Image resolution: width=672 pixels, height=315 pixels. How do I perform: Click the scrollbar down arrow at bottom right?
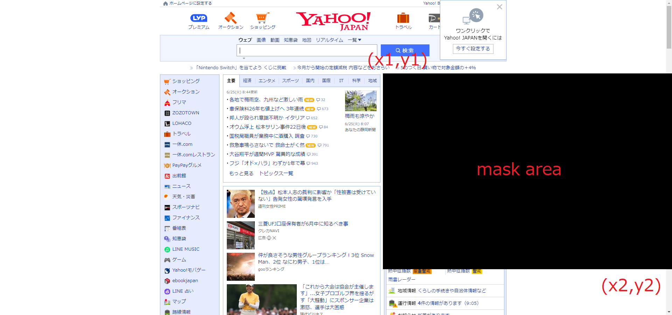point(668,312)
